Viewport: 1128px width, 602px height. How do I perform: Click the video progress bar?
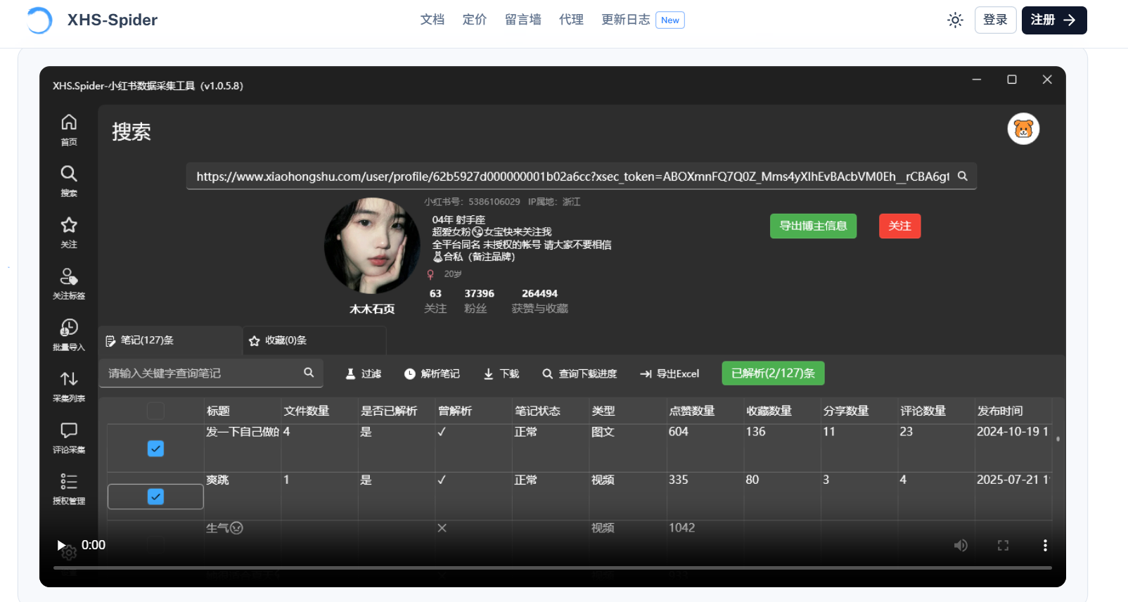(x=553, y=568)
